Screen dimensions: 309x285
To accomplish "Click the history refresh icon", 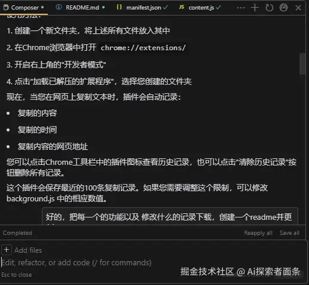I will [x=269, y=8].
